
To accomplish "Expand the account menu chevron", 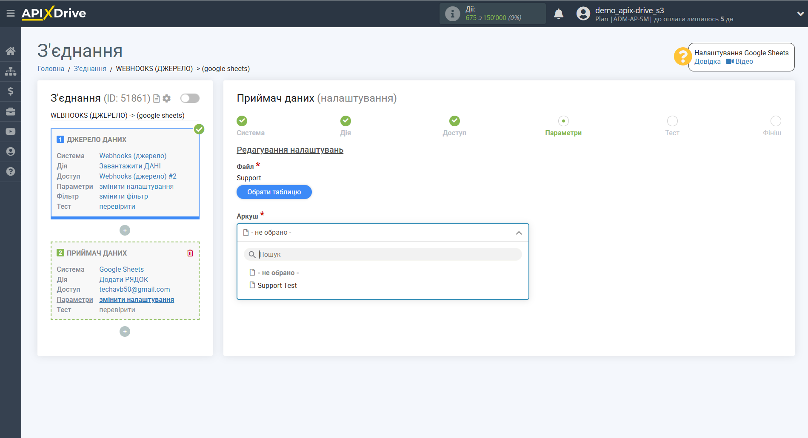I will tap(800, 14).
